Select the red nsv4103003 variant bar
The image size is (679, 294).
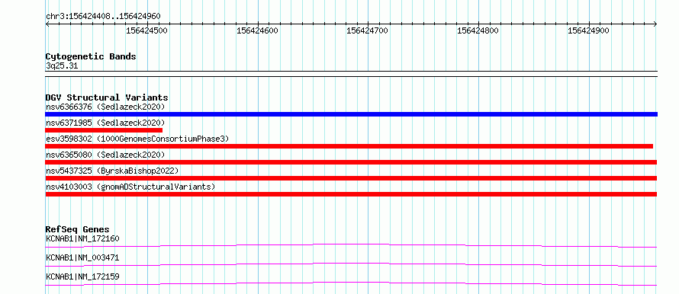click(351, 194)
